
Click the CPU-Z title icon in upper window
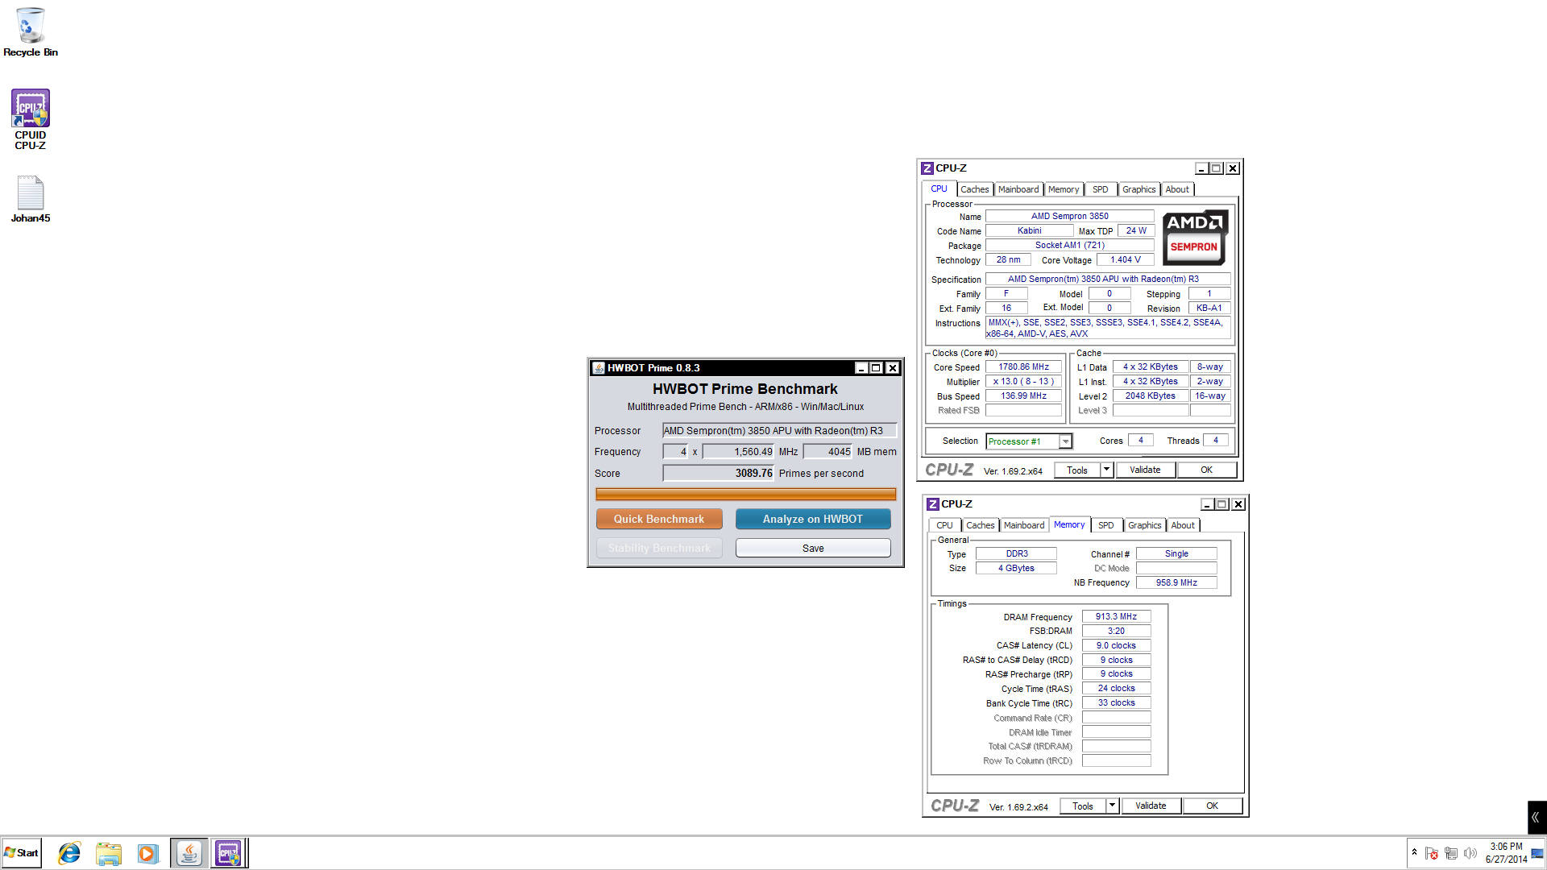pyautogui.click(x=927, y=168)
